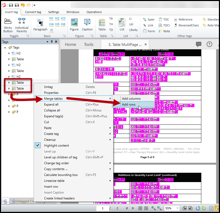220x213 pixels.
Task: Open the zoom percentage 55% dropdown
Action: (x=178, y=208)
